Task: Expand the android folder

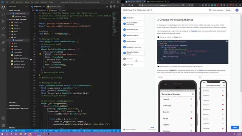Action: point(17,28)
